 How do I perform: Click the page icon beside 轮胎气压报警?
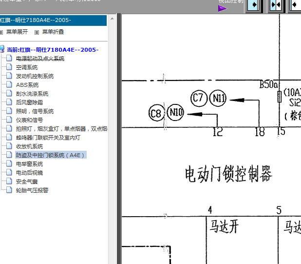pyautogui.click(x=9, y=190)
